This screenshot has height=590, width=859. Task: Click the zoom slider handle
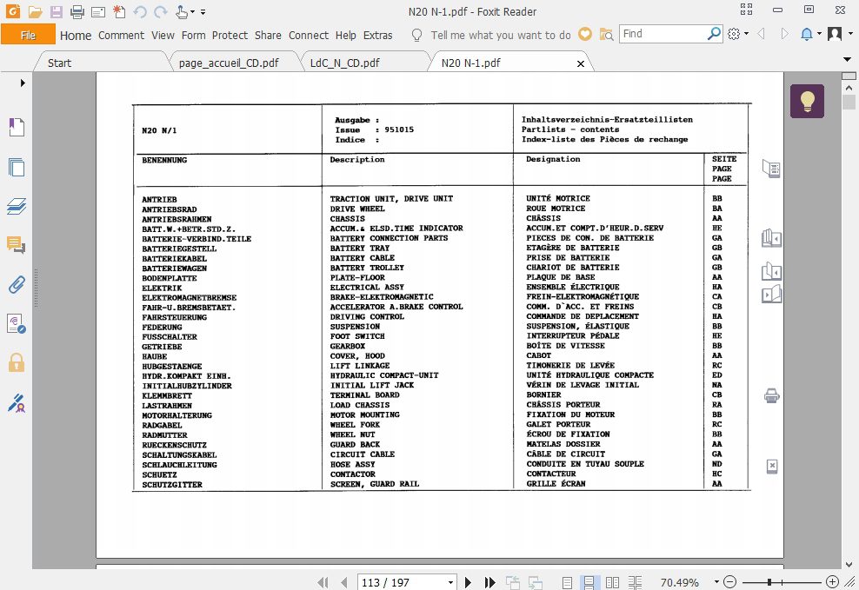[x=769, y=582]
